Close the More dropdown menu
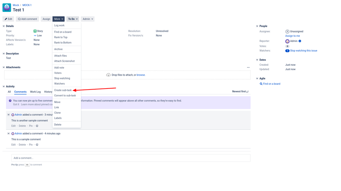The image size is (341, 191). [x=58, y=19]
